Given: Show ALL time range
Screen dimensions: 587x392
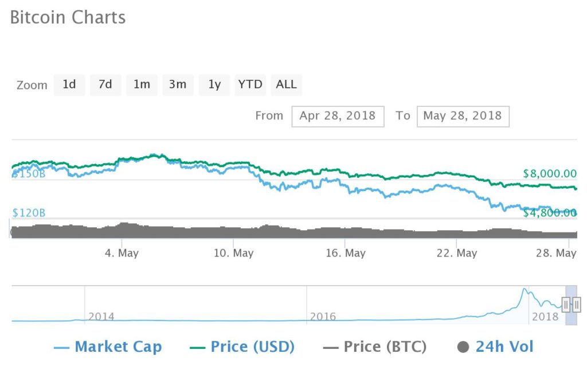Looking at the screenshot, I should 287,85.
